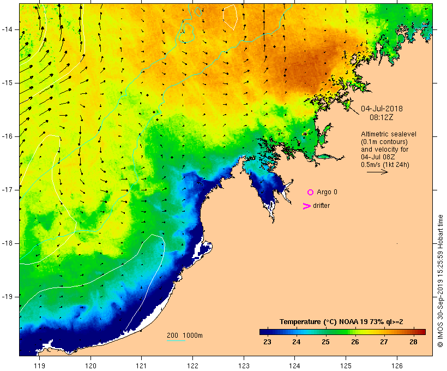Click the '123' longitude axis label

coord(244,366)
